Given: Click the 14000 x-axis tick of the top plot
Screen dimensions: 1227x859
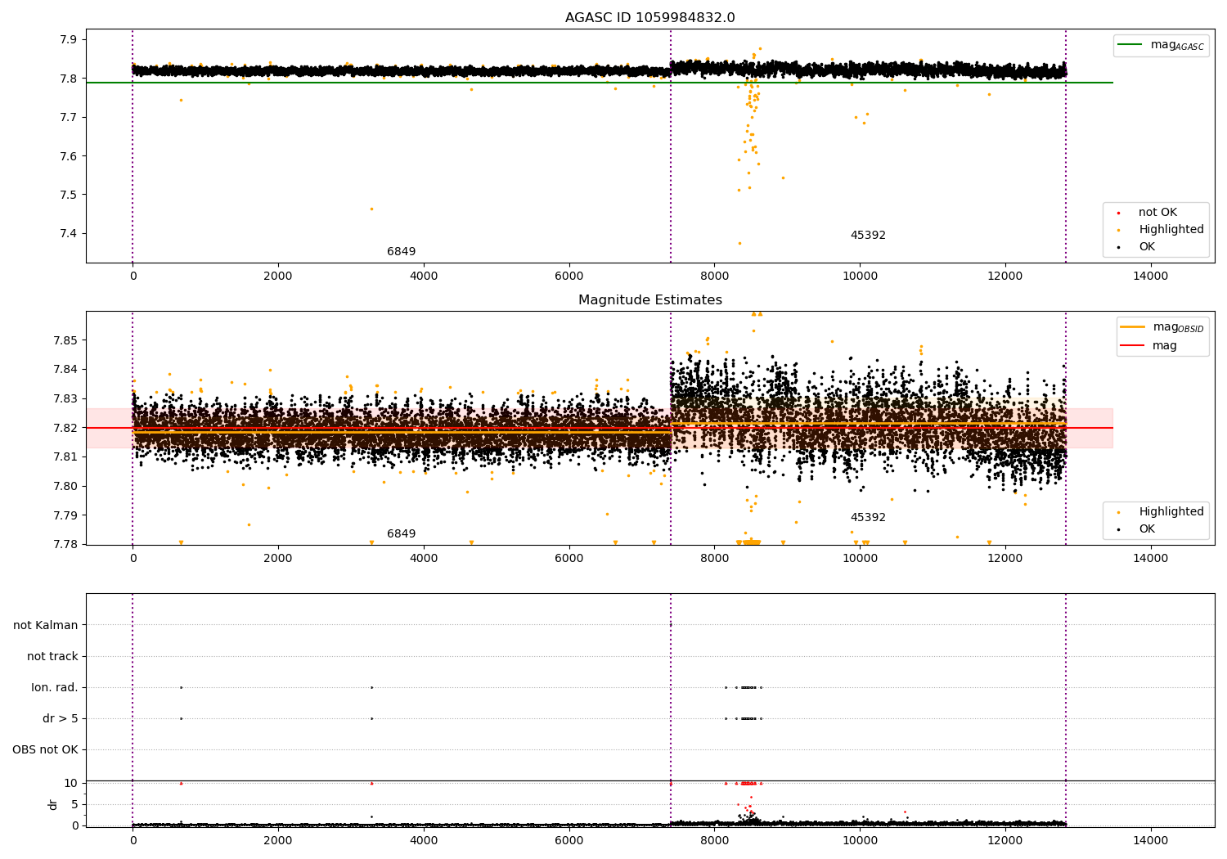Looking at the screenshot, I should tap(1150, 277).
